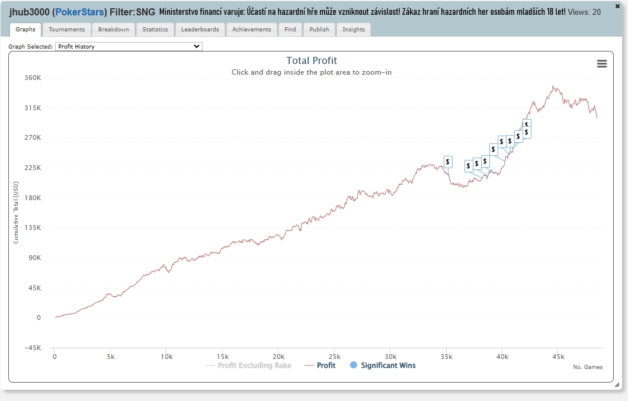Click the blue Significant Wins legend dot
The width and height of the screenshot is (628, 401).
353,365
